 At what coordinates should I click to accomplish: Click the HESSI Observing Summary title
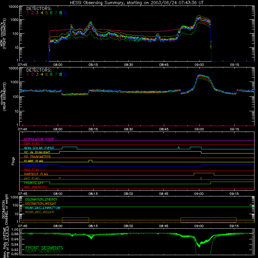(137, 3)
